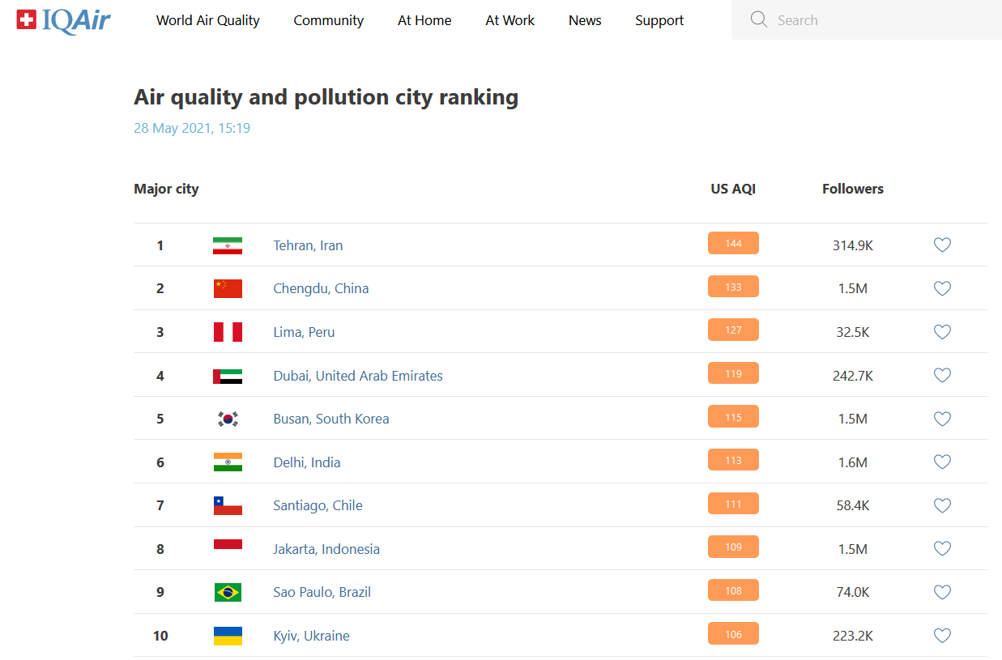Viewport: 1002px width, 660px height.
Task: Open the Support menu
Action: pyautogui.click(x=659, y=20)
